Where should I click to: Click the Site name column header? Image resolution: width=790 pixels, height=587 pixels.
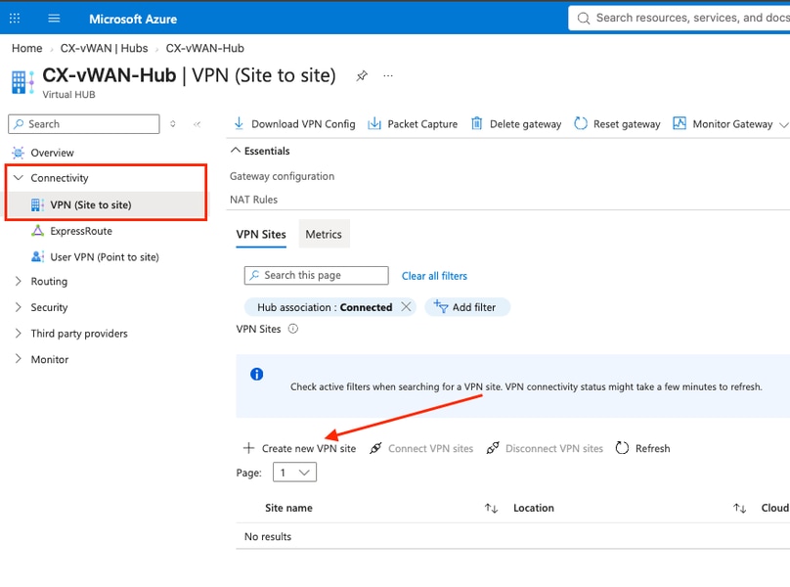coord(288,508)
